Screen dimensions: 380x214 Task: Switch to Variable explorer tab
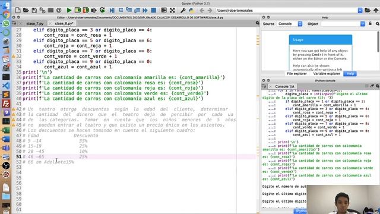click(x=327, y=74)
